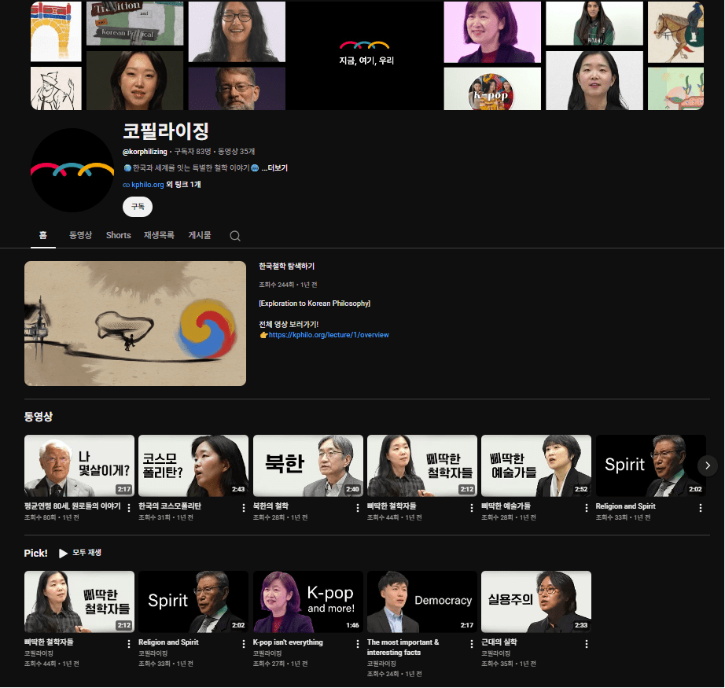Click the 근대의 실학 video title
Viewport: 725px width, 688px height.
pyautogui.click(x=499, y=642)
